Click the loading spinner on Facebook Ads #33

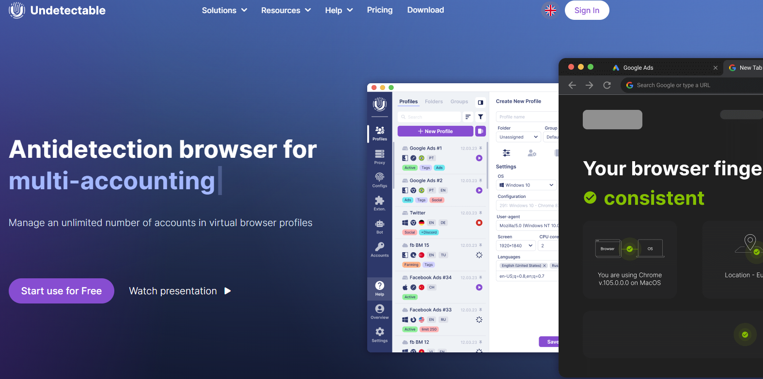(x=479, y=319)
